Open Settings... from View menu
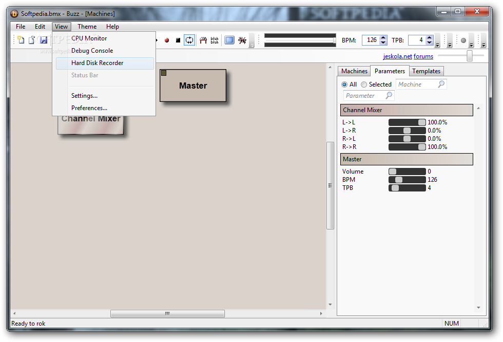 [x=105, y=96]
